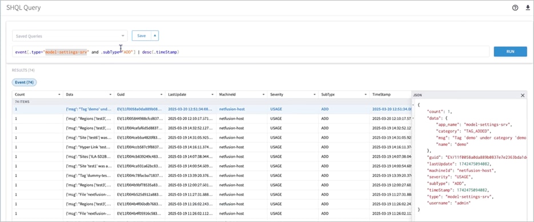The width and height of the screenshot is (534, 222).
Task: Sort by the Severity column header
Action: click(x=277, y=94)
